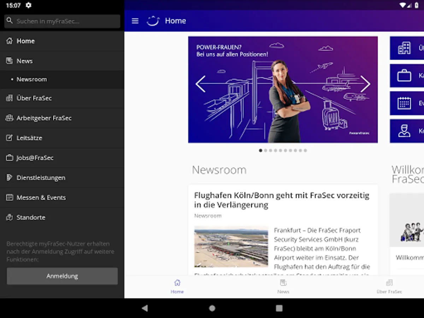
Task: Tap the magnifier search icon
Action: coord(10,21)
